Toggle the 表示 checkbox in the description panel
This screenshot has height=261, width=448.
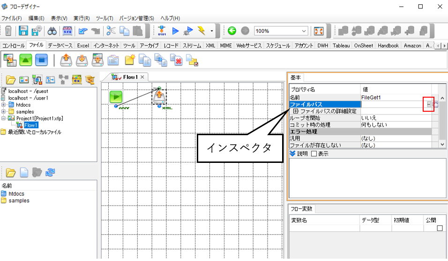tap(314, 154)
